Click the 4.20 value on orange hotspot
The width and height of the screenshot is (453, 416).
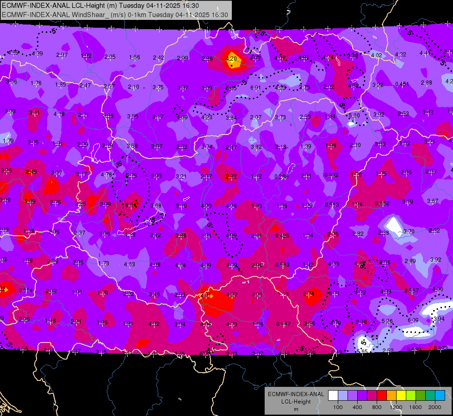231,59
